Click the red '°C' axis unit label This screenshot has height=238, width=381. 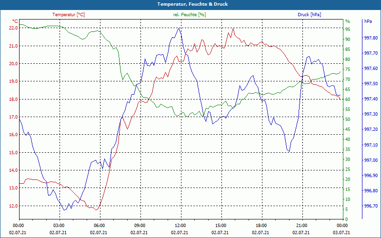coord(15,21)
